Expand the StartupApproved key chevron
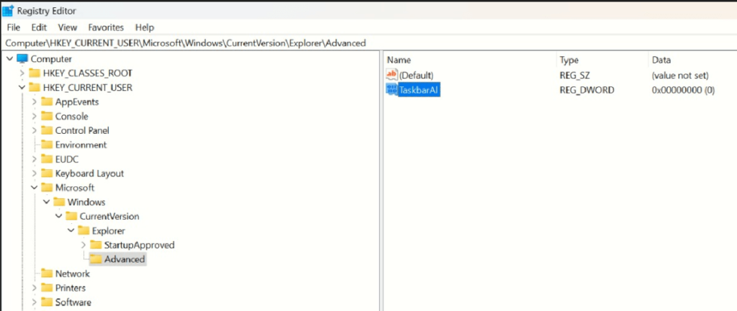 coord(83,245)
